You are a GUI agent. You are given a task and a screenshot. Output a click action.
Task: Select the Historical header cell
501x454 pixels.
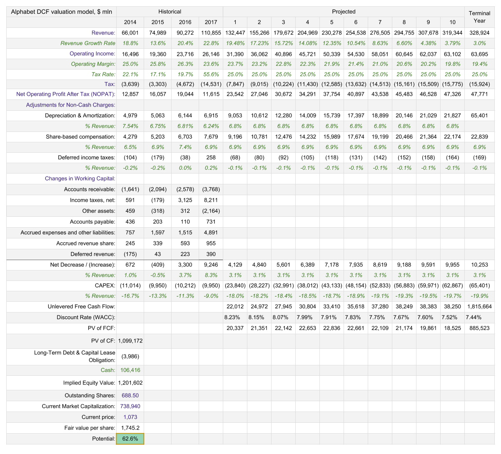point(169,12)
